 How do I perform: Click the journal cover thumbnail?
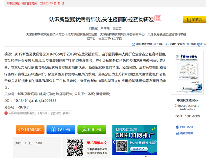coord(187,73)
